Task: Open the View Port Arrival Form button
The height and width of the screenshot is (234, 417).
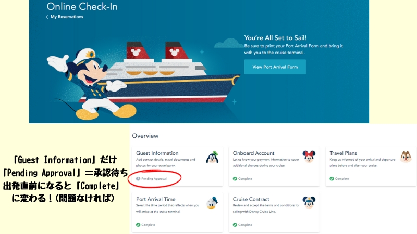Action: 275,67
